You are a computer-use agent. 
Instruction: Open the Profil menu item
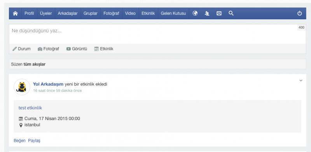[x=29, y=13]
